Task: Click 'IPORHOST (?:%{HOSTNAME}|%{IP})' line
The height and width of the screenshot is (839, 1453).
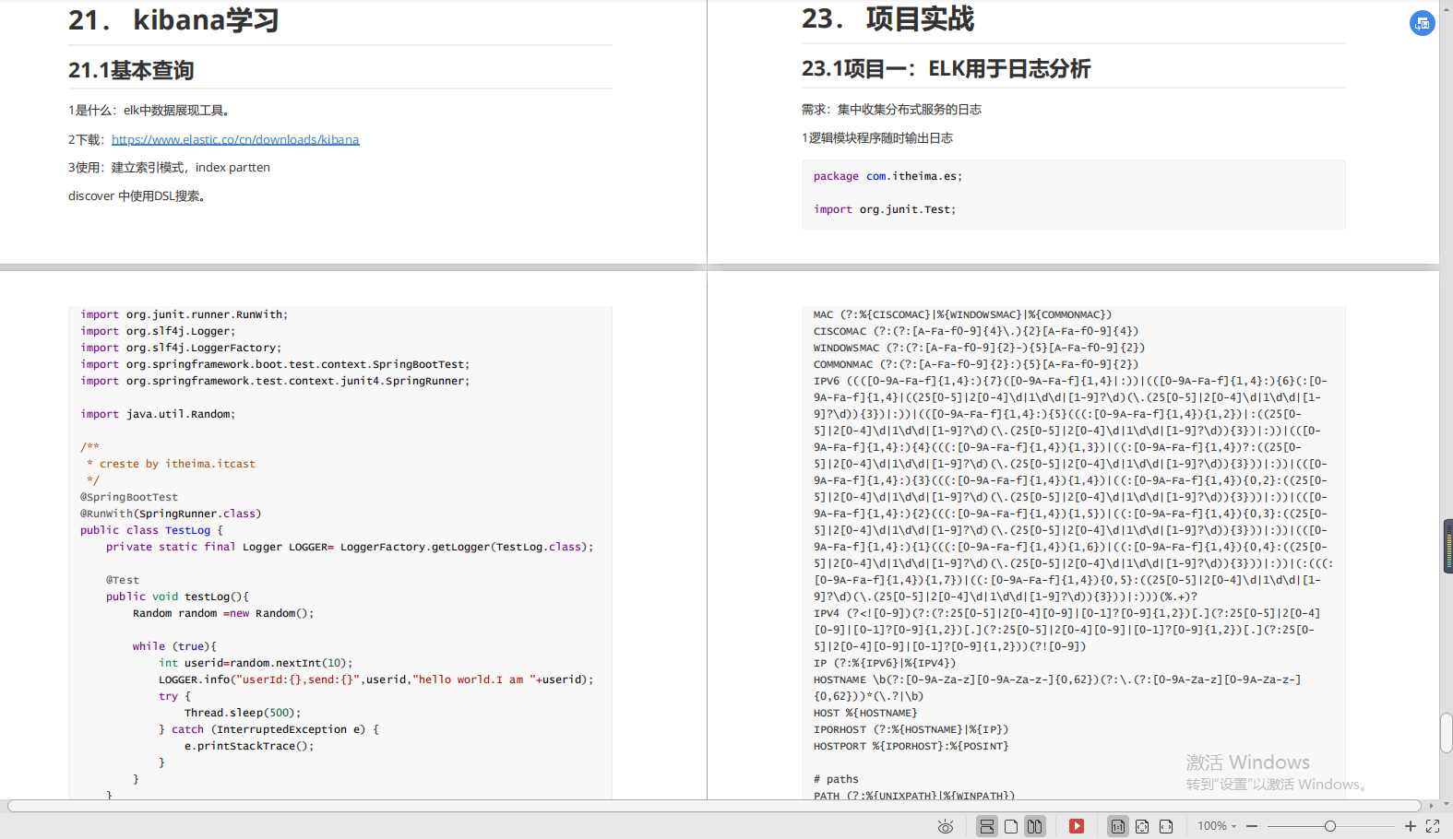Action: pyautogui.click(x=911, y=729)
